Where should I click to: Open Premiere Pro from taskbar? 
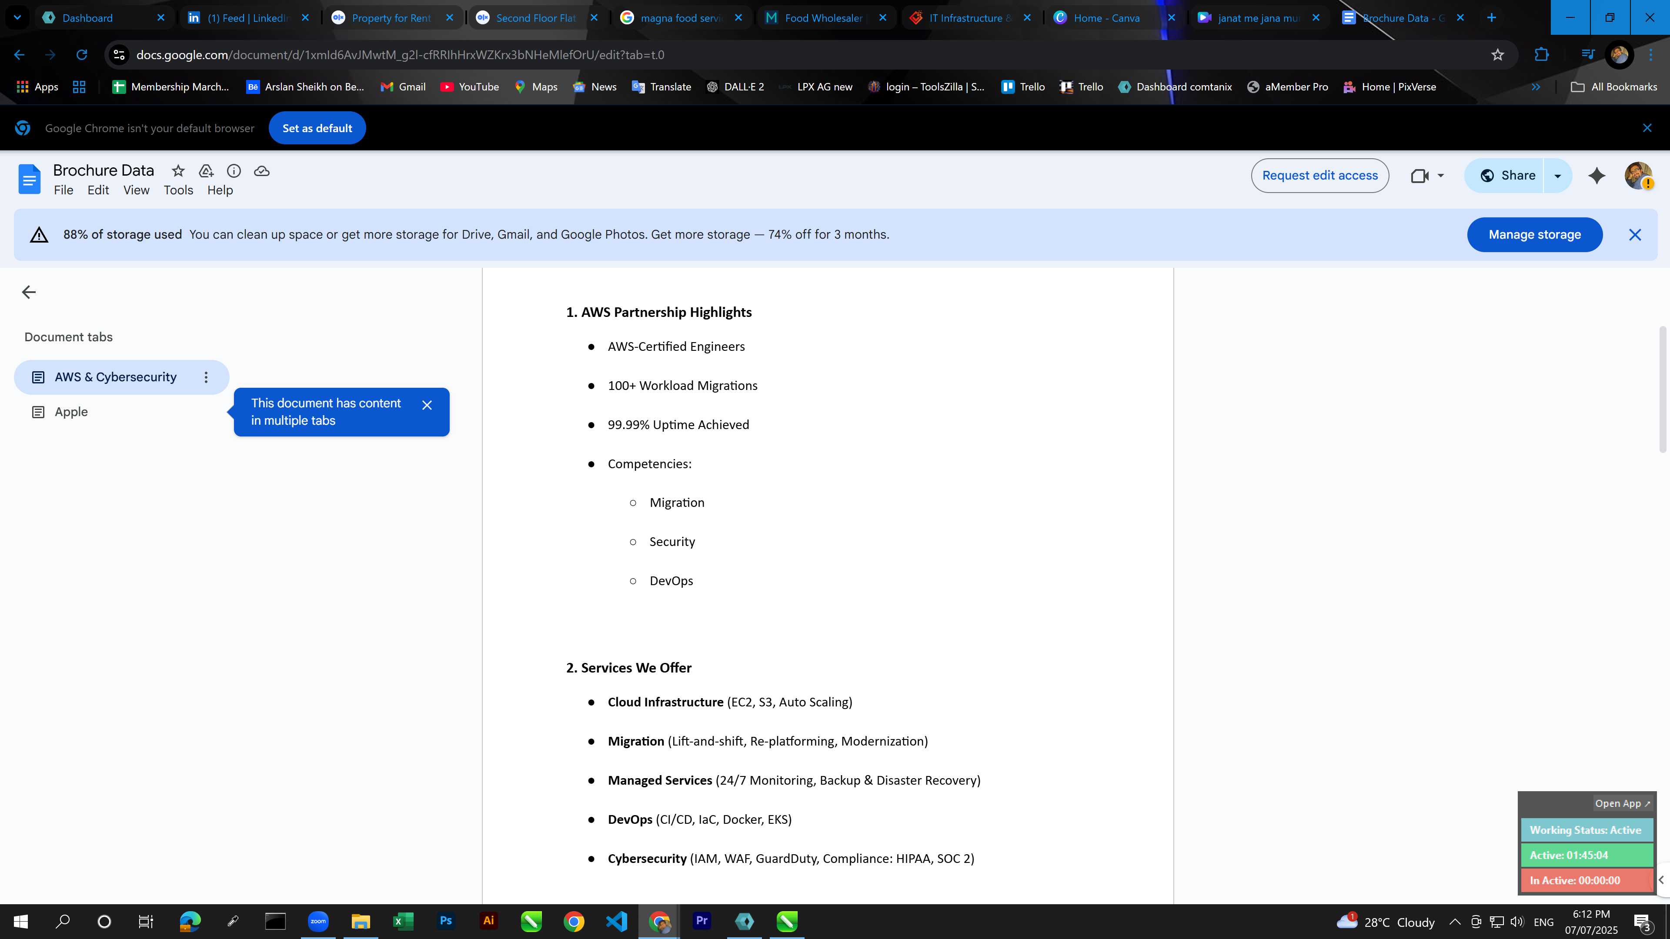(x=701, y=922)
